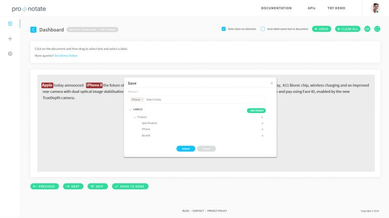Open the TRY DEMO menu item

tap(336, 8)
